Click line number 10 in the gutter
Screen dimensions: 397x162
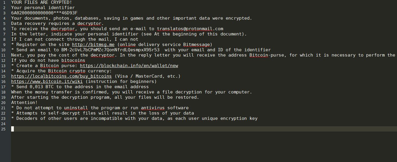pos(4,50)
